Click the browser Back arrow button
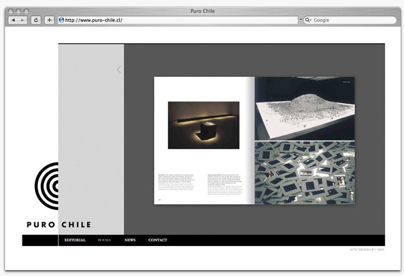Viewport: 404px width, 276px height. pos(13,20)
